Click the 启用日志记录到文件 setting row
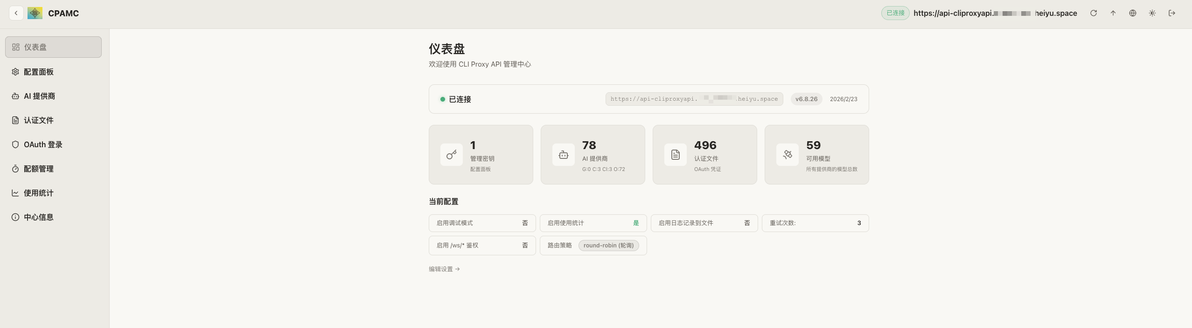The image size is (1192, 328). 704,223
